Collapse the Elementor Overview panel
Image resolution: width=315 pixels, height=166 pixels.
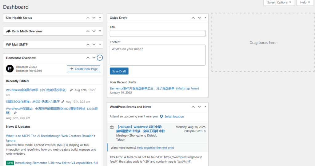[100, 58]
